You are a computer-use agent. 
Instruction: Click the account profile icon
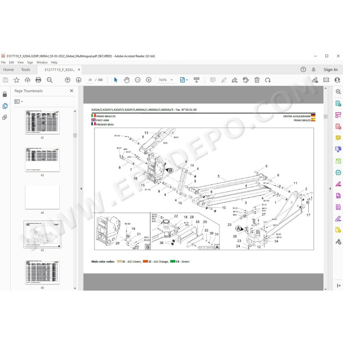click(x=337, y=80)
